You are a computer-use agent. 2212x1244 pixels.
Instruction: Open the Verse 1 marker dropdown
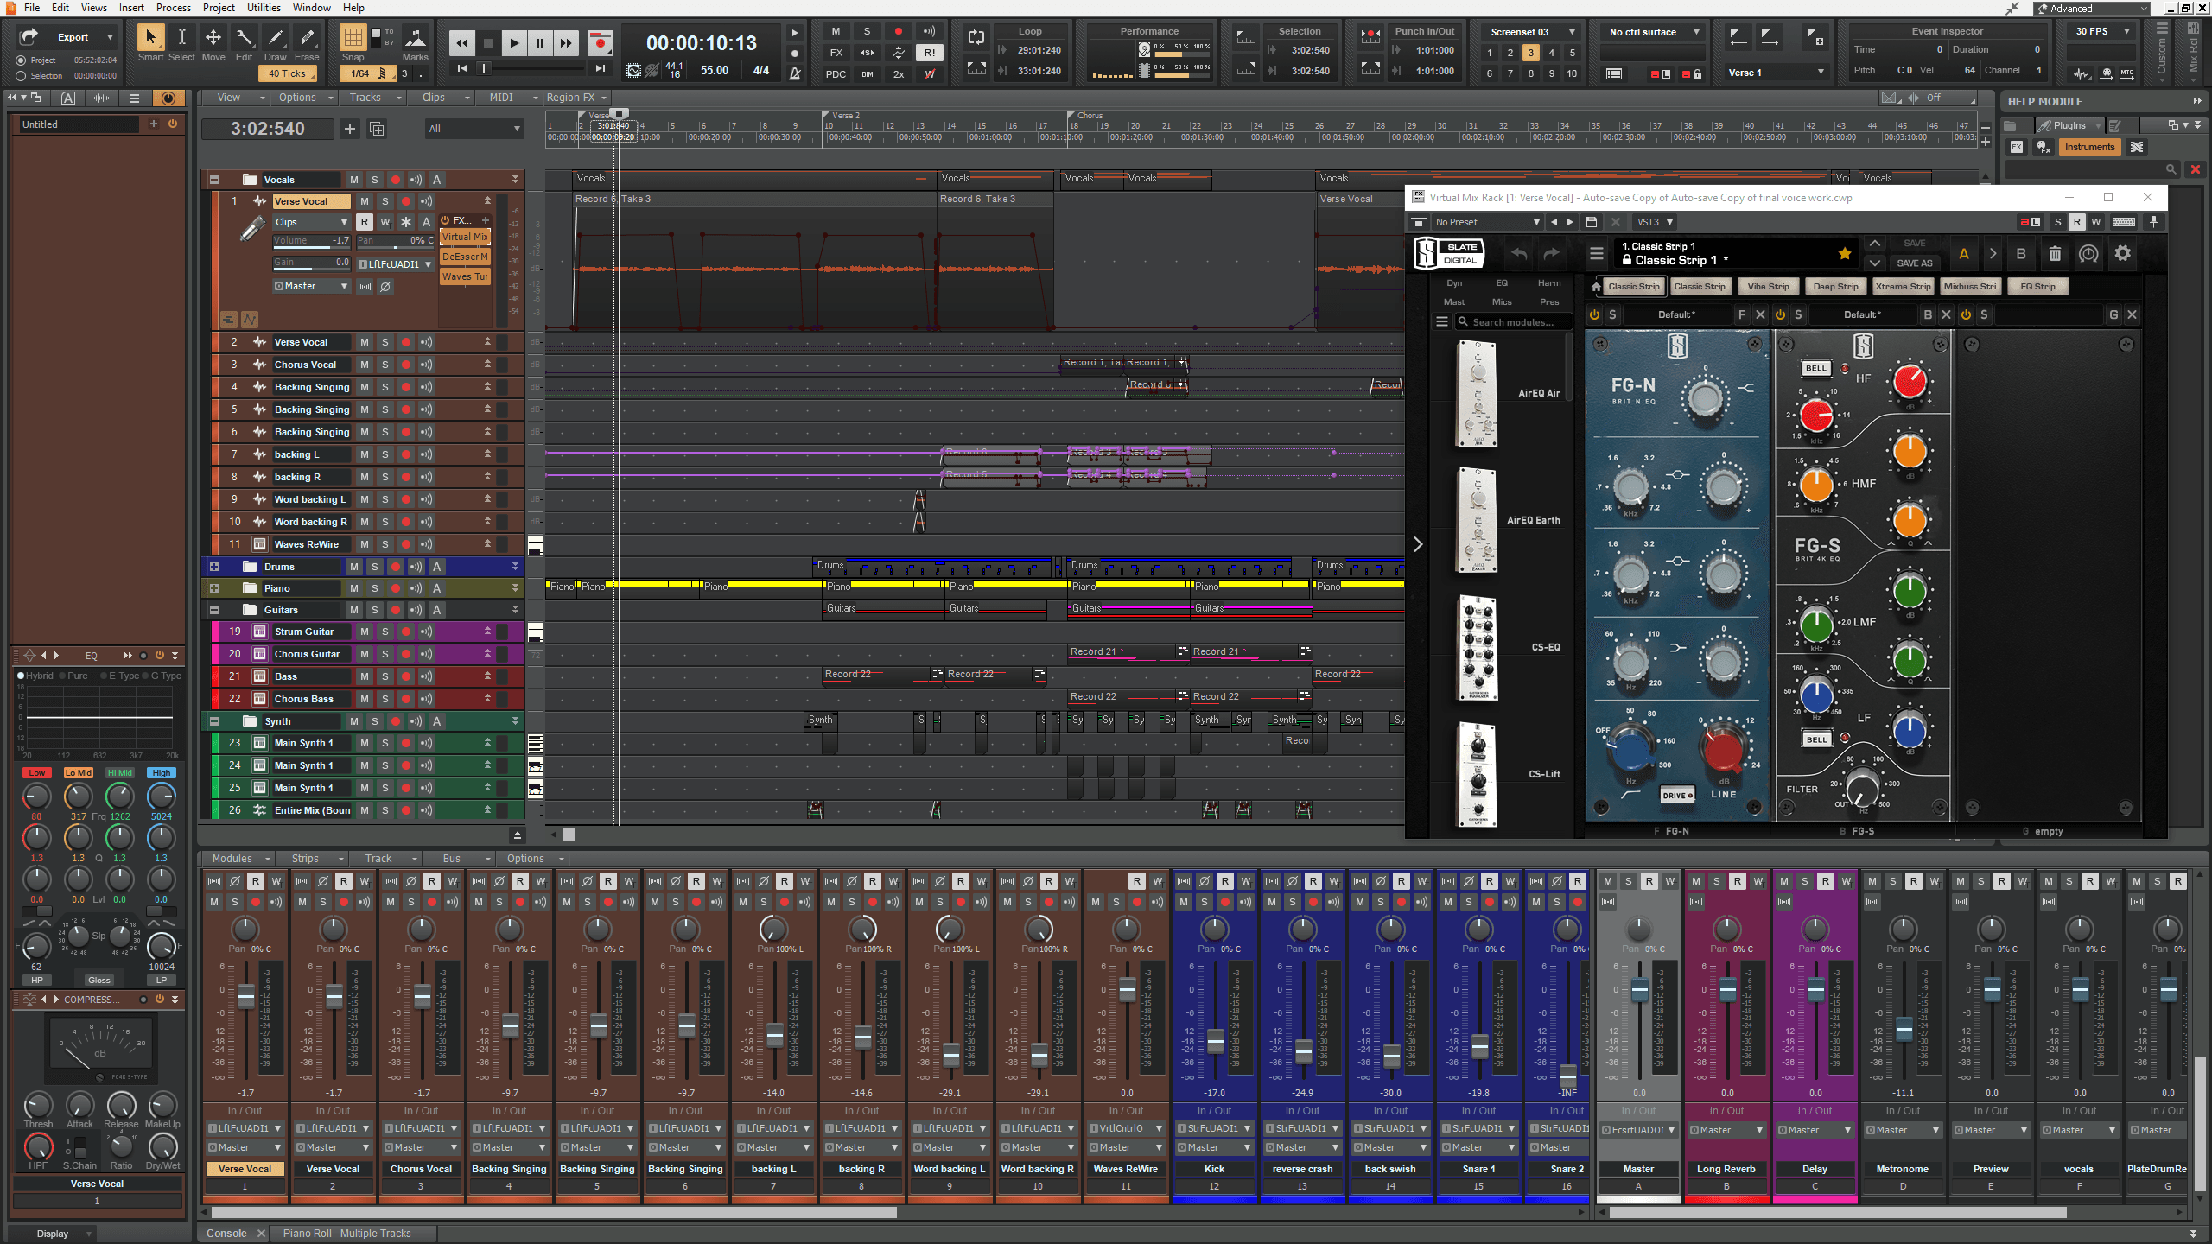[1821, 73]
